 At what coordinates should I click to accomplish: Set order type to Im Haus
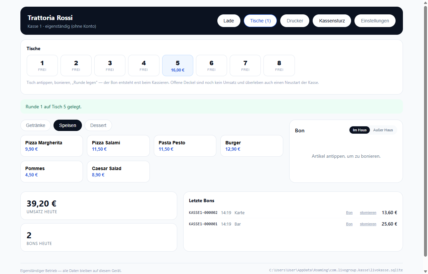pos(360,130)
